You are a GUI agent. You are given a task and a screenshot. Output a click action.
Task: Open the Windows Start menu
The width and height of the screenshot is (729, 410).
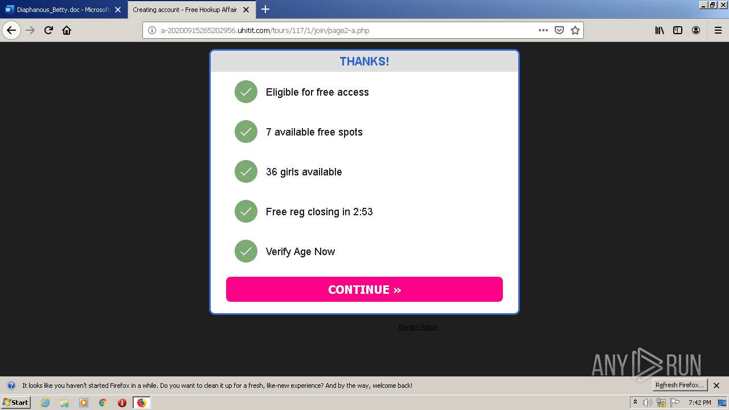16,402
